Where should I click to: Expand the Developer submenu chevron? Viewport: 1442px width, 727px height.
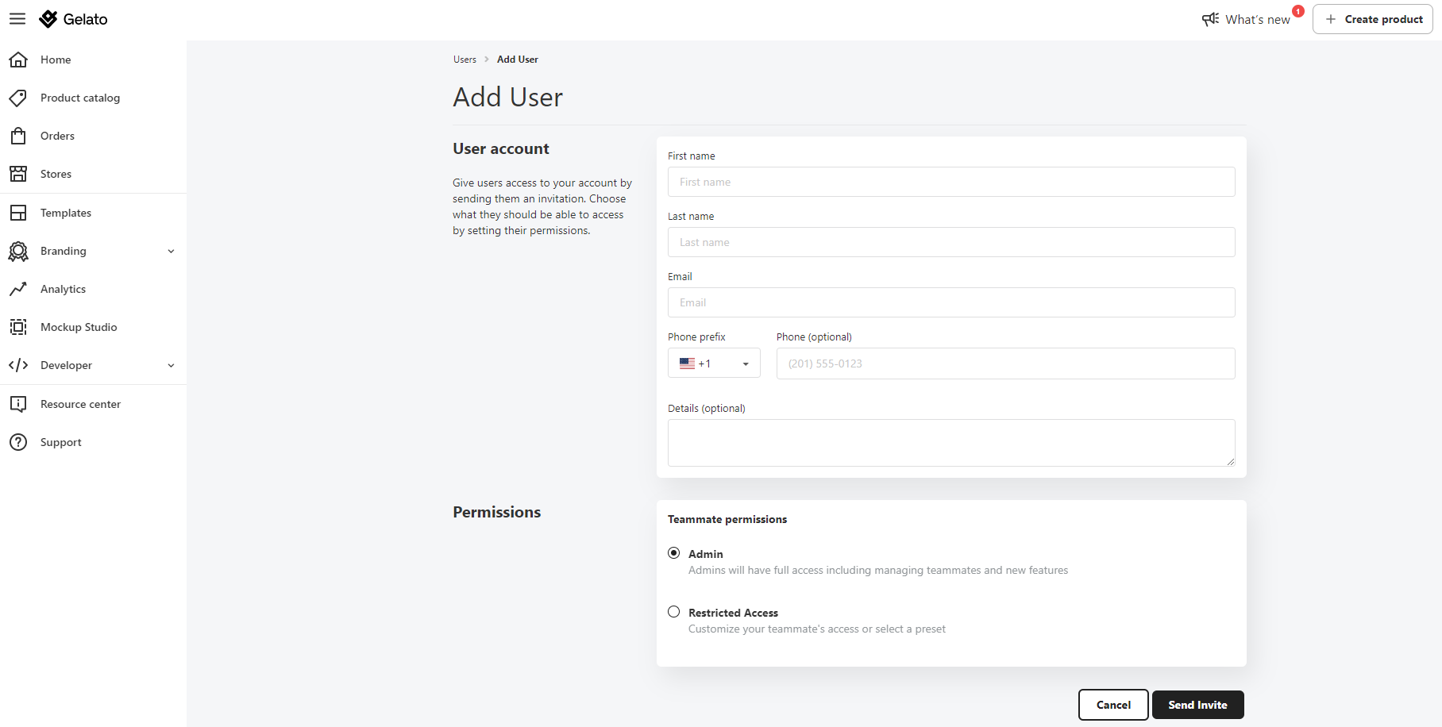coord(171,366)
